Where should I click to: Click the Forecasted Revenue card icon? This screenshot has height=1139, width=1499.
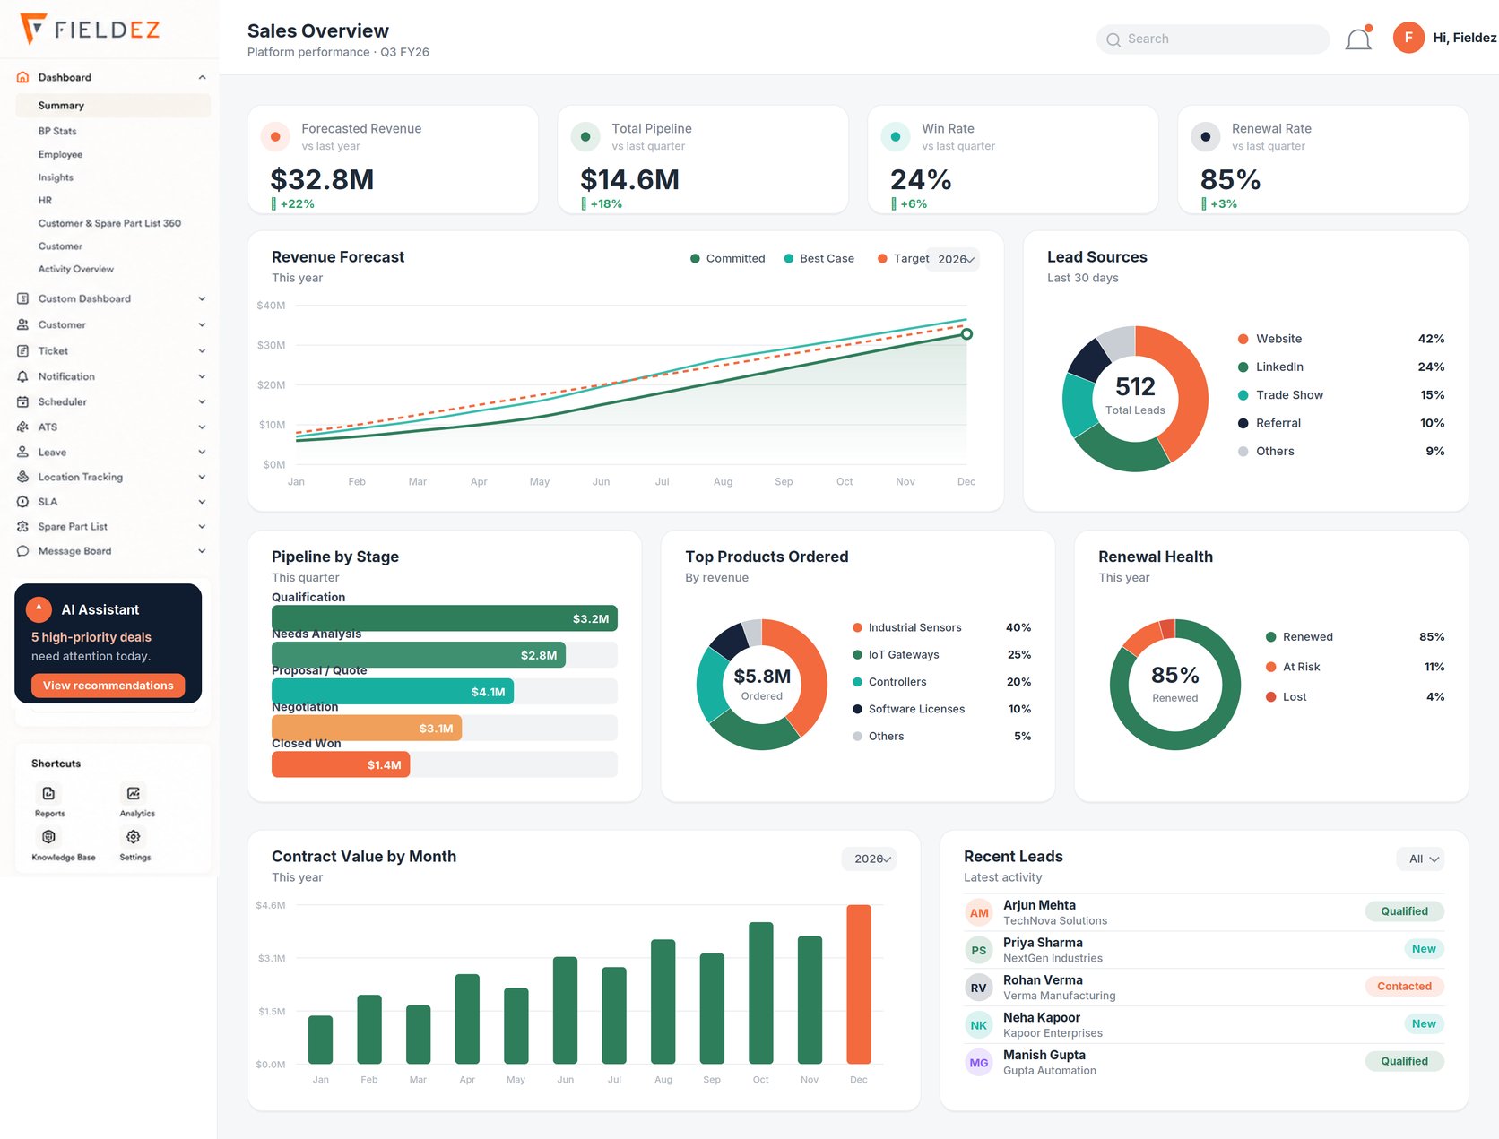coord(275,137)
